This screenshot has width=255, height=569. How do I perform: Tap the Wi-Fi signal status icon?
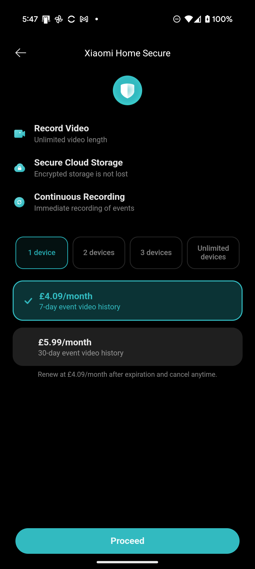pyautogui.click(x=188, y=19)
